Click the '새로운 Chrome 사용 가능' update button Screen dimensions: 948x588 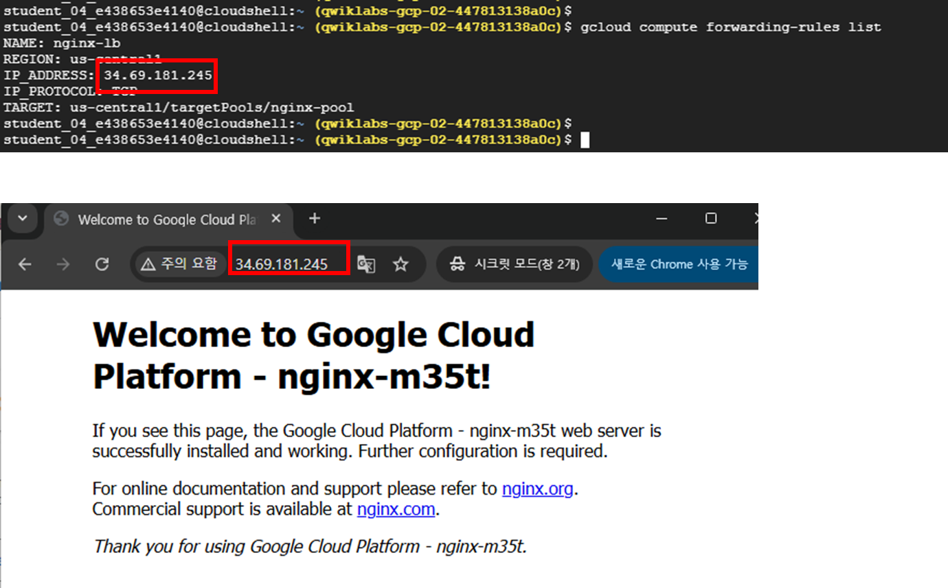click(679, 264)
